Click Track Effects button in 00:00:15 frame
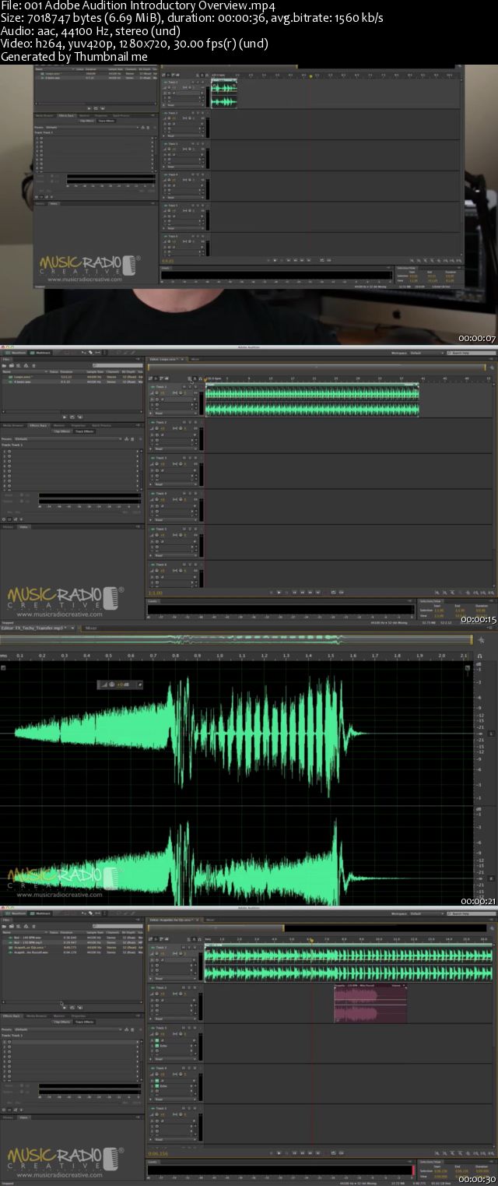Screen dimensions: 498x1186 (84, 431)
